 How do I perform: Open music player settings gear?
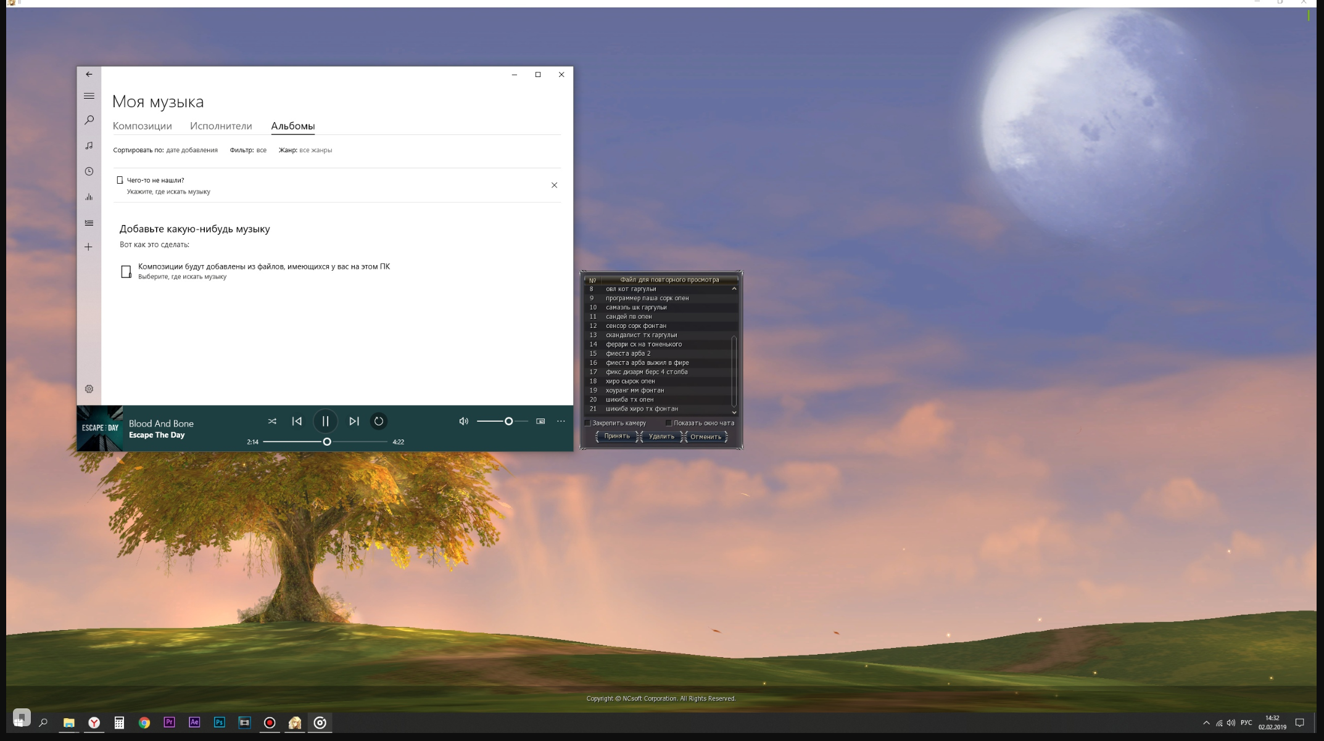[89, 389]
